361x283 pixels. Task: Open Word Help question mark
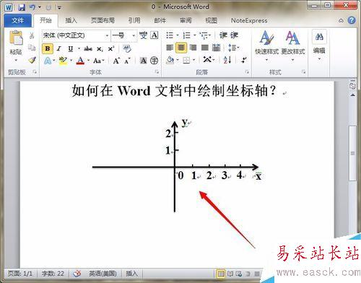point(352,20)
